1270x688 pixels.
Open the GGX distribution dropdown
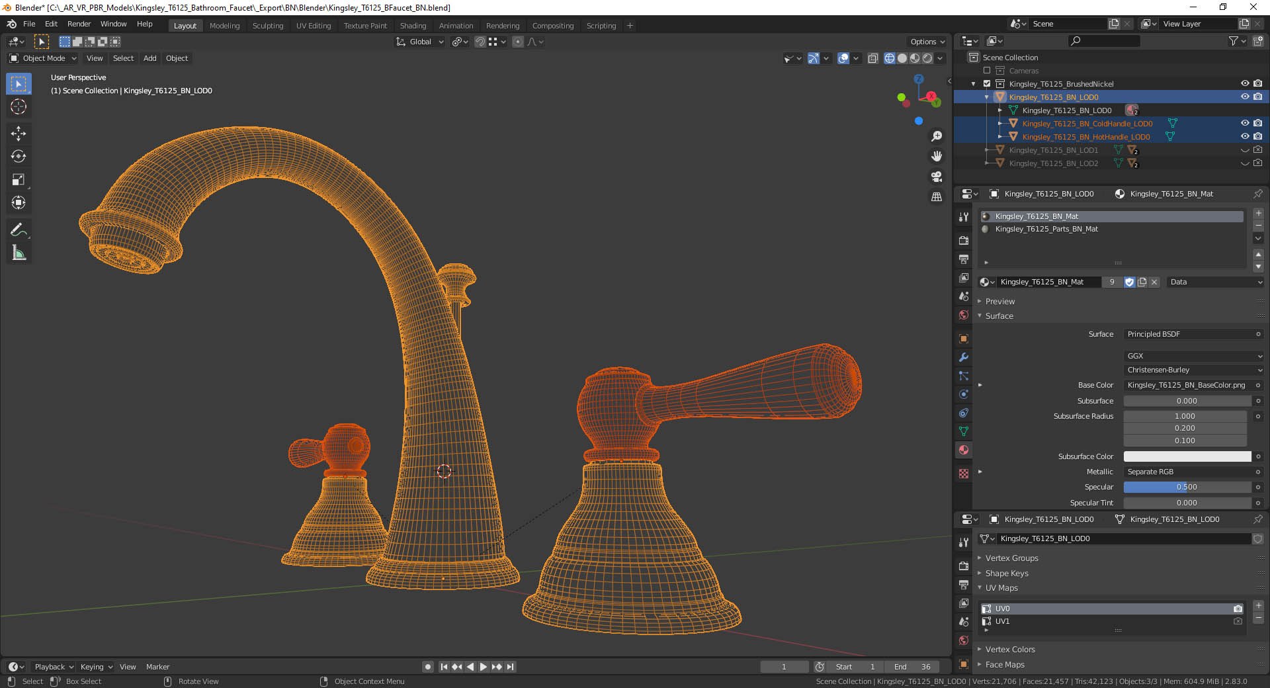(x=1194, y=356)
